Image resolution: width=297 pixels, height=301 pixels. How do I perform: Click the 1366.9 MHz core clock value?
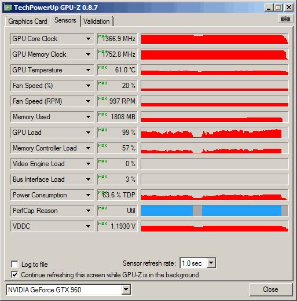(x=118, y=39)
